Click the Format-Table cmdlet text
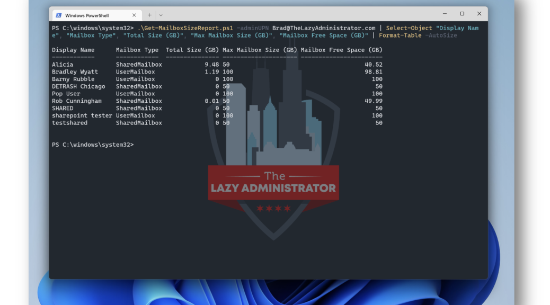The width and height of the screenshot is (550, 305). (x=400, y=35)
